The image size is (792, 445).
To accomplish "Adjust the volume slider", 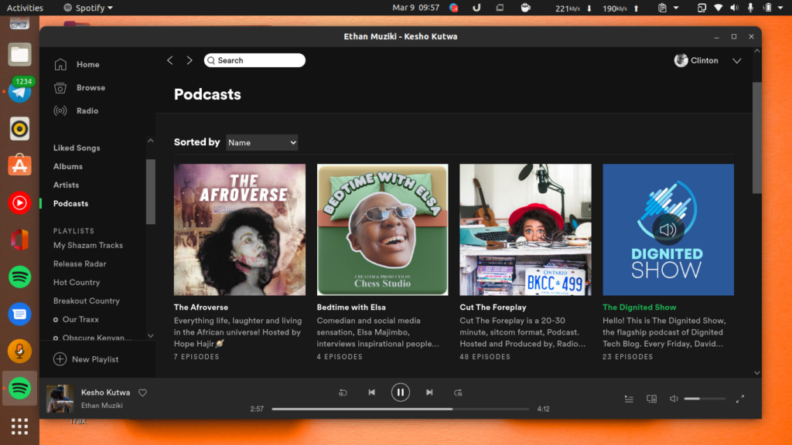I will (705, 399).
